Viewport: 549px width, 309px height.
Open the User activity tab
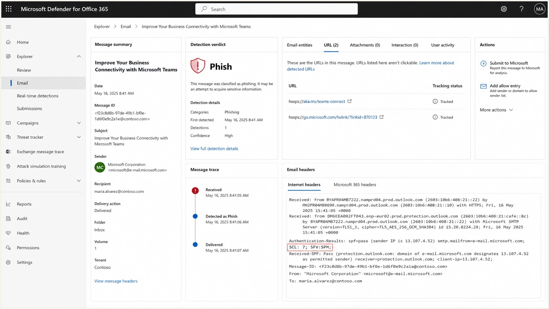click(x=443, y=45)
